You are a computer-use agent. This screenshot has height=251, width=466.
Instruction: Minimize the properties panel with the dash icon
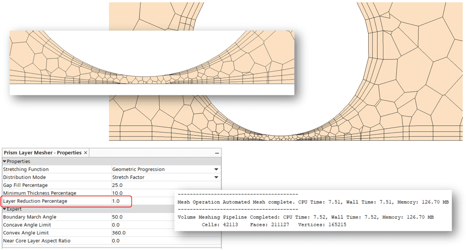217,153
